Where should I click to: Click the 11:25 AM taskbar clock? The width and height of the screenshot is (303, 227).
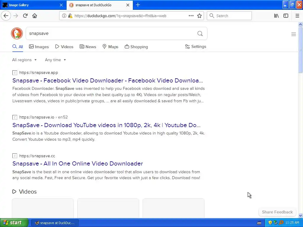pyautogui.click(x=292, y=223)
